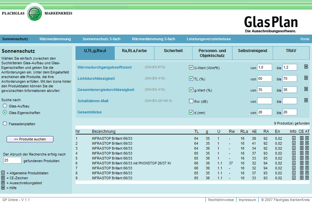312x204 pixels.
Task: Switch to the Selbstreinigend tab
Action: (253, 53)
